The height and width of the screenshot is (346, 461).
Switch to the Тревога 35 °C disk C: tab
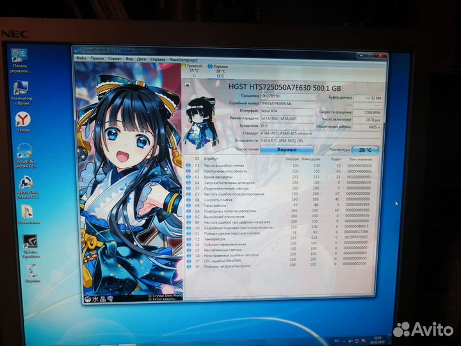point(192,71)
